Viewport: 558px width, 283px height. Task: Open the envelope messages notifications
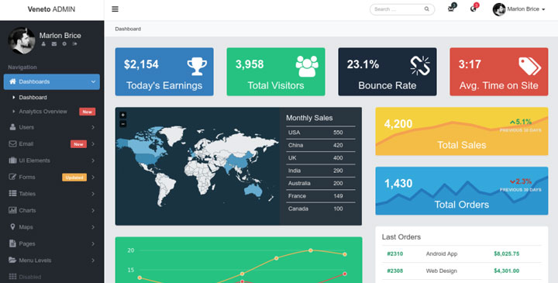pyautogui.click(x=451, y=9)
